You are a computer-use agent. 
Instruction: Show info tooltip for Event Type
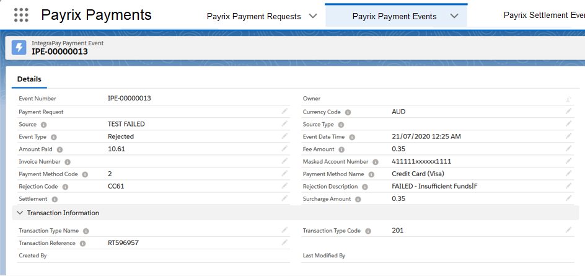coord(54,137)
